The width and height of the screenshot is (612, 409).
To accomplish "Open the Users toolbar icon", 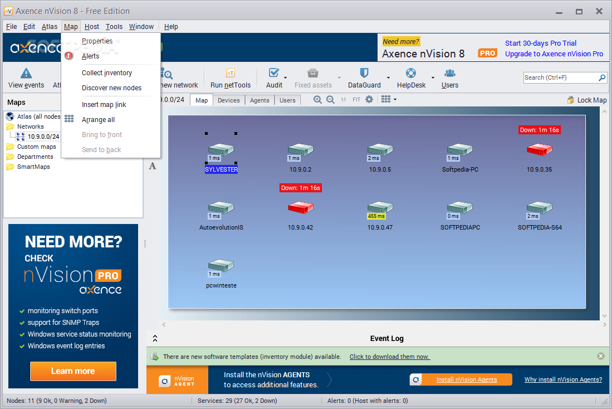I will [x=449, y=78].
